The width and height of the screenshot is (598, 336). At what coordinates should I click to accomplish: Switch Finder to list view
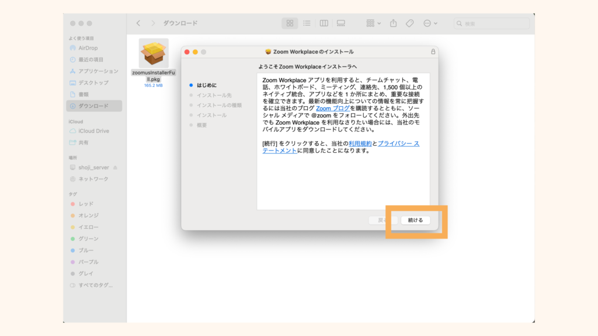coord(308,23)
